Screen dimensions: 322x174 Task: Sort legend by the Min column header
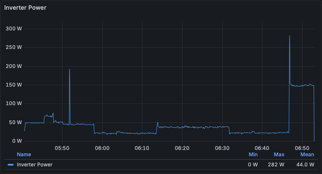[253, 155]
